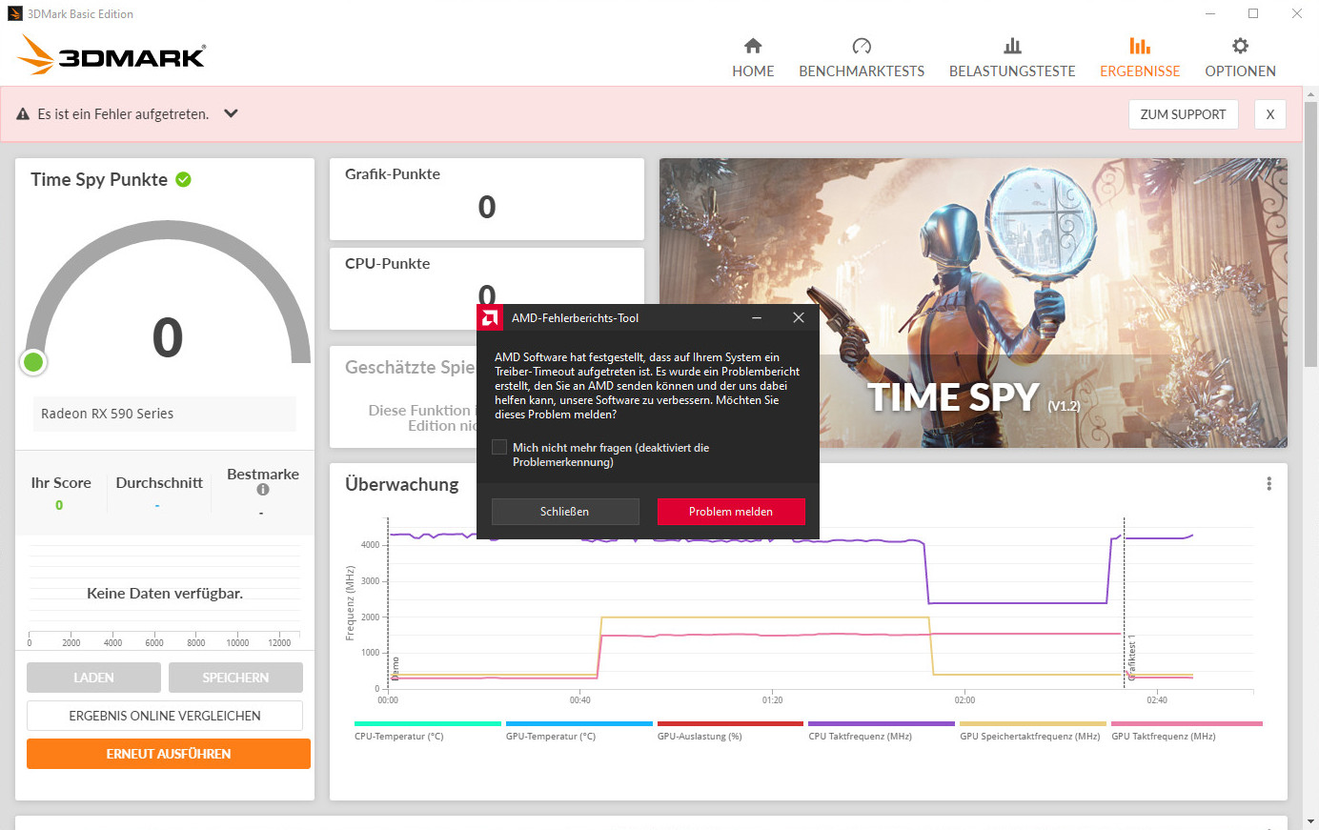This screenshot has width=1319, height=830.
Task: Toggle the GPU Speichertaktfrequenz legend entry
Action: 1033,731
